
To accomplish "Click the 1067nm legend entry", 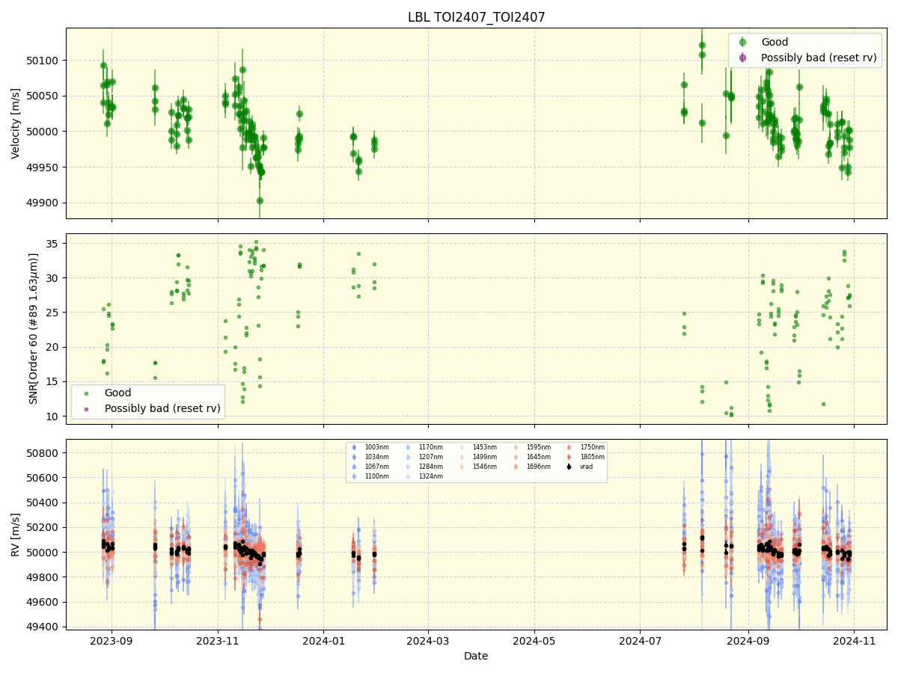I will point(370,467).
